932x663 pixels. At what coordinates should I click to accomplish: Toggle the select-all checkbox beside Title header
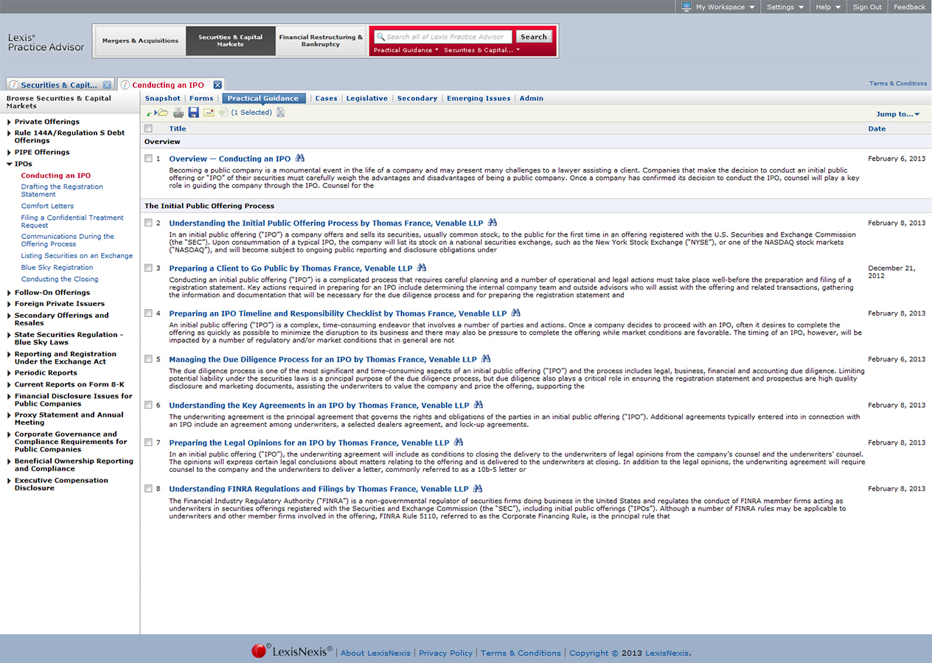pos(148,128)
